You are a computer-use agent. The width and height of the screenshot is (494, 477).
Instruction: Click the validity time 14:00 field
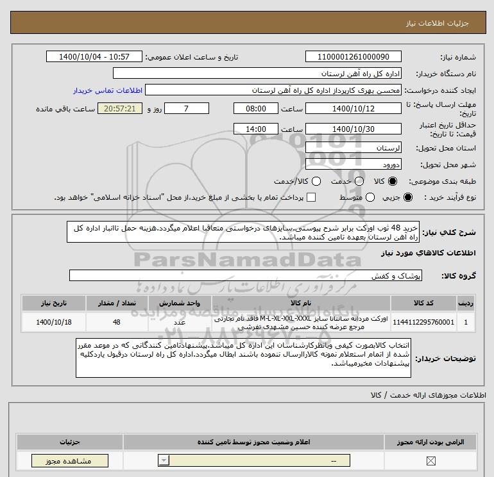(256, 129)
